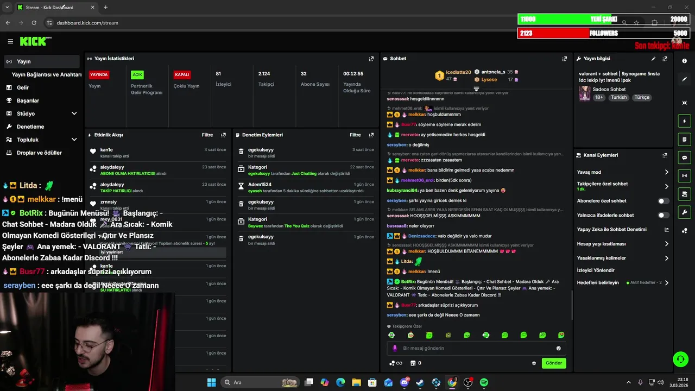This screenshot has height=391, width=695.
Task: Click the taskbar search box Ara
Action: tap(261, 382)
